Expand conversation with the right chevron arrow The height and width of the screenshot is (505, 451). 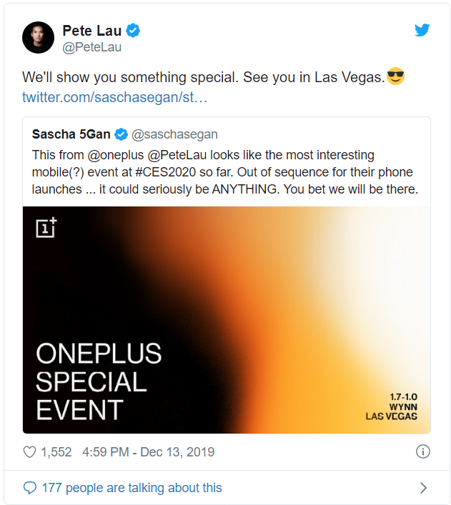[423, 488]
